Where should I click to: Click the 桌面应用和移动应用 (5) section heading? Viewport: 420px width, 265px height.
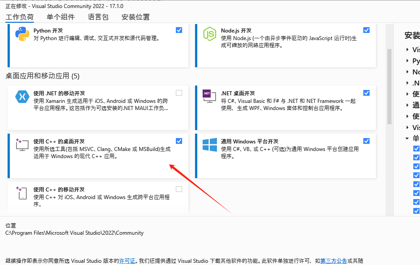coord(42,76)
